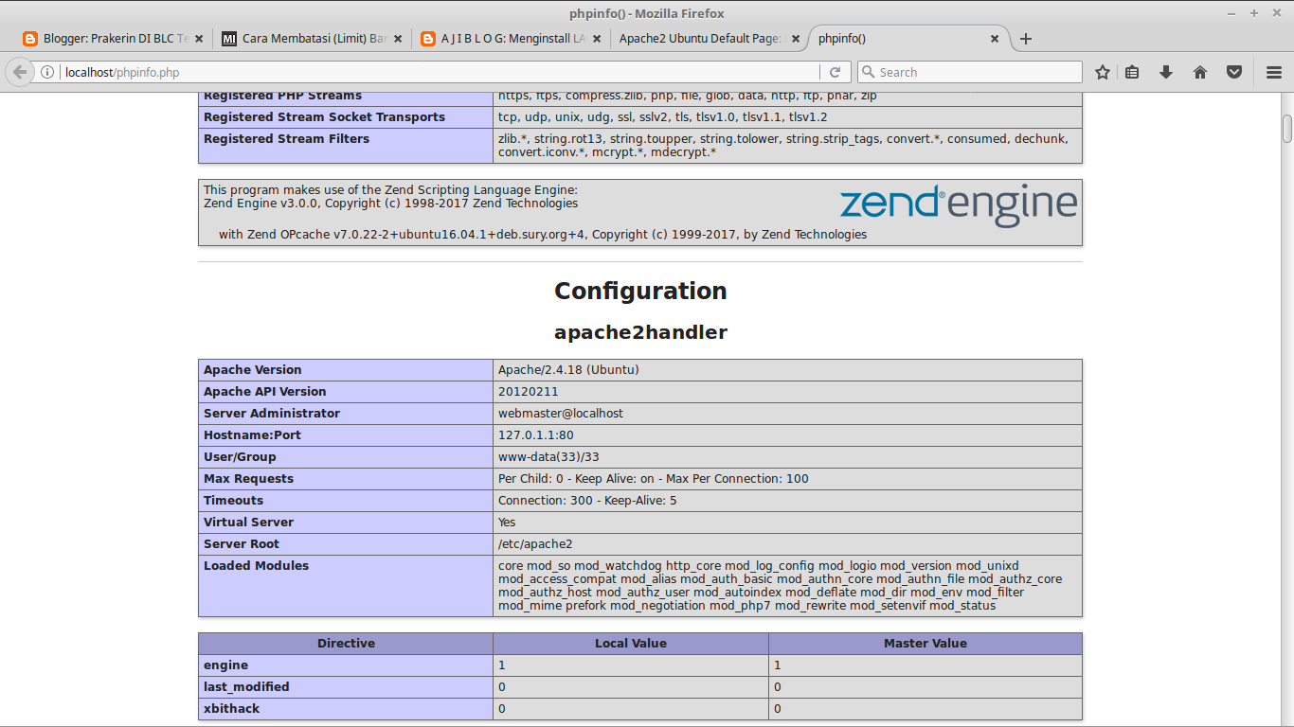Show site information for localhost

(x=47, y=72)
